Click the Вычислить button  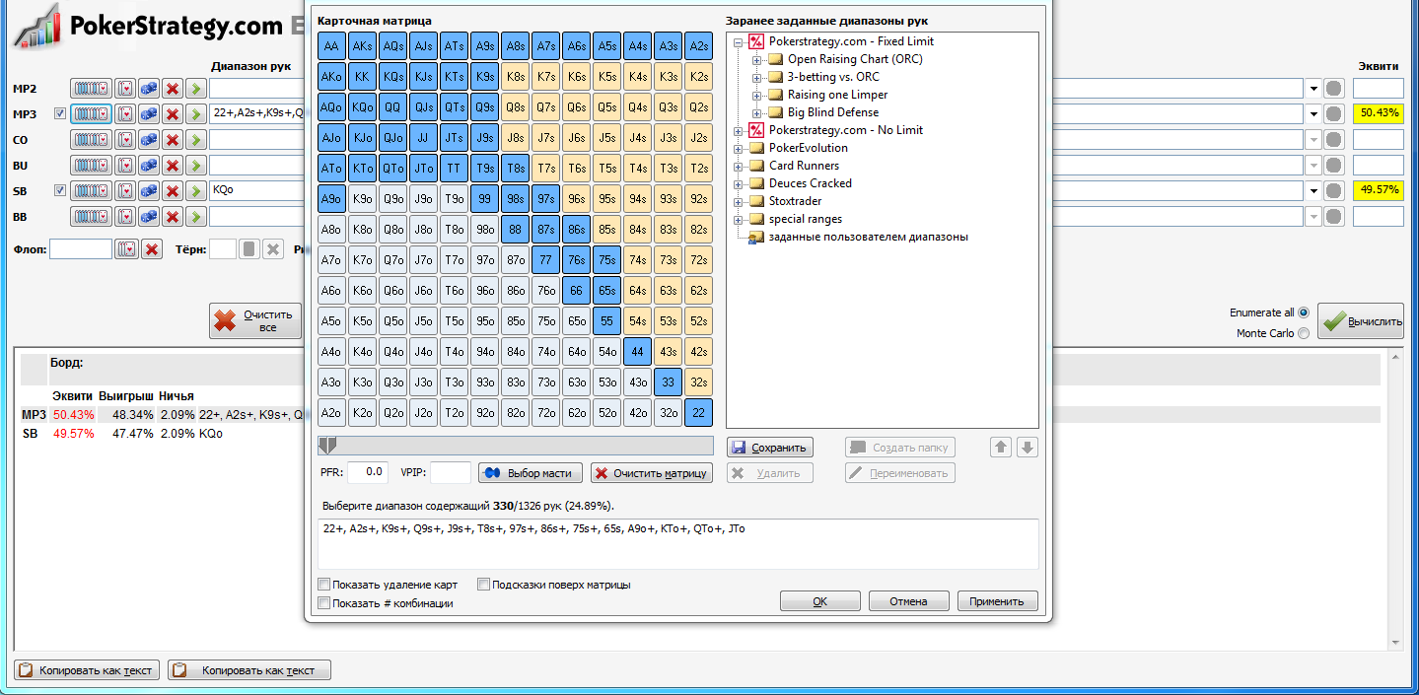click(x=1361, y=321)
